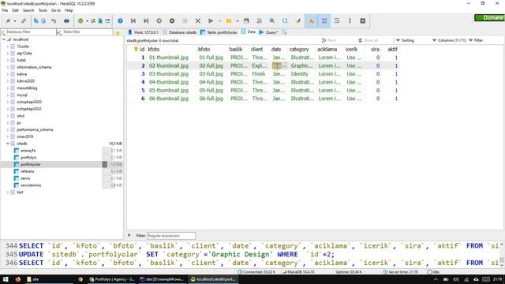Toggle the second highlighted toolbar button
The image size is (505, 284).
(324, 21)
